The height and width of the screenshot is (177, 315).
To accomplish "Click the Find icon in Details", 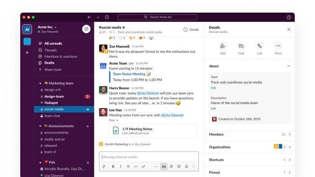I will 241,46.
